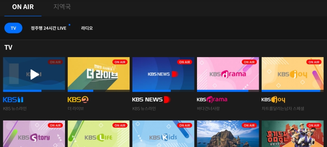Viewport: 327px width, 147px height.
Task: Open the island scenery live thumbnail
Action: (x=228, y=134)
